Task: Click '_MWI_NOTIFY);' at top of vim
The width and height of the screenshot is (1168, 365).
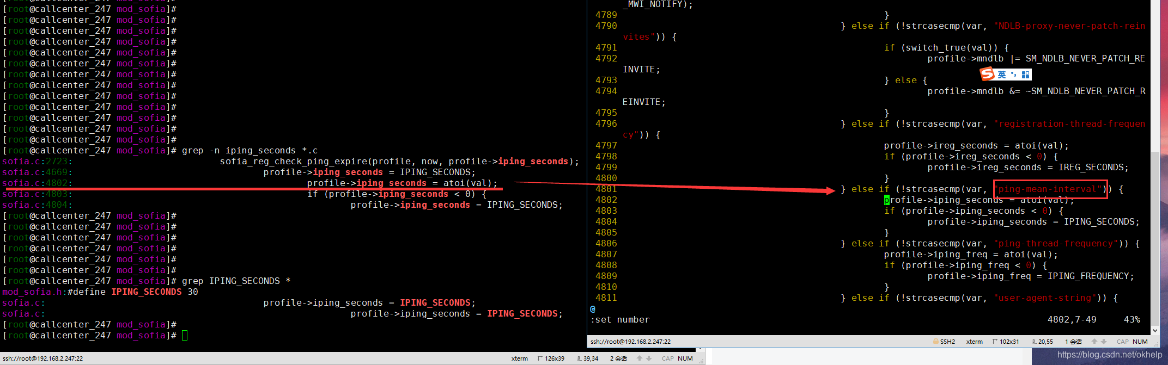Action: (x=658, y=4)
